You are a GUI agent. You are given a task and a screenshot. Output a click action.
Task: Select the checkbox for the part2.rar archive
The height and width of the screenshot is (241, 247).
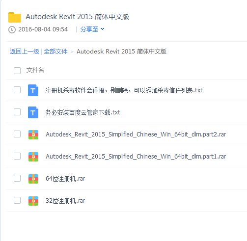coord(17,134)
